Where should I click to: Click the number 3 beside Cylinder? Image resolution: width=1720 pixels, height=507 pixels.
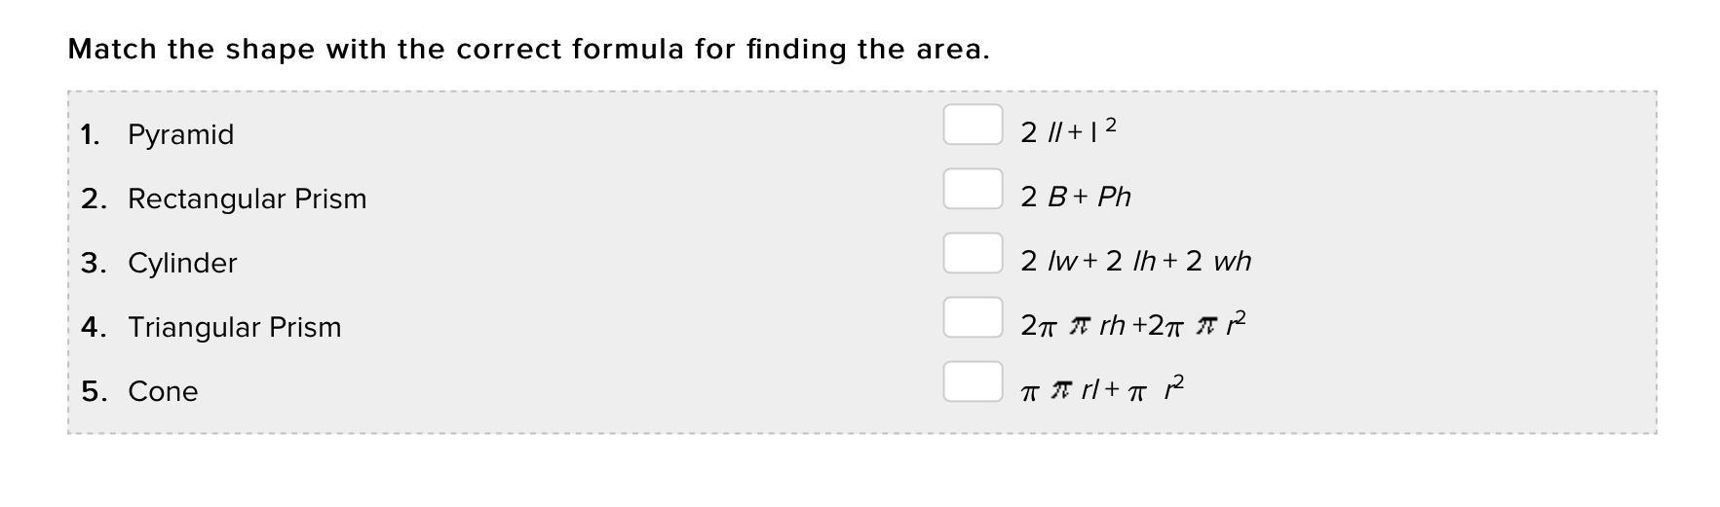93,263
